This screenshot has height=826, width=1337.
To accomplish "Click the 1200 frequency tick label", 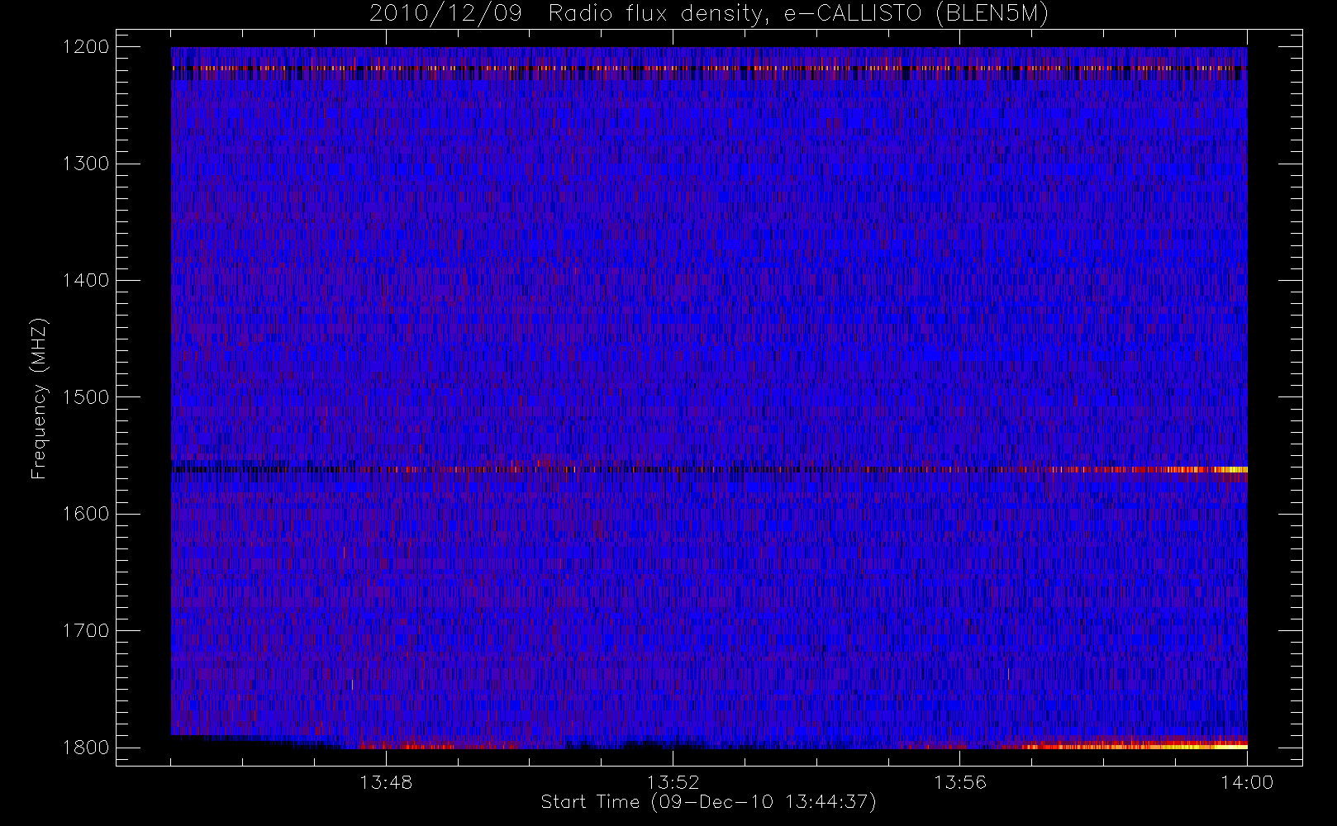I will (x=87, y=47).
